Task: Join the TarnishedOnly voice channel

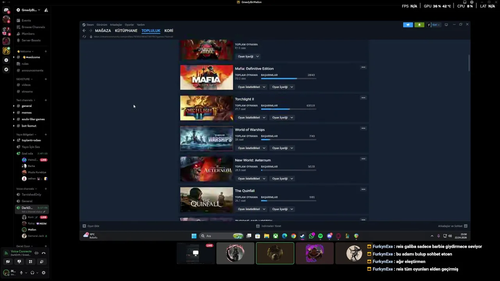Action: point(30,194)
